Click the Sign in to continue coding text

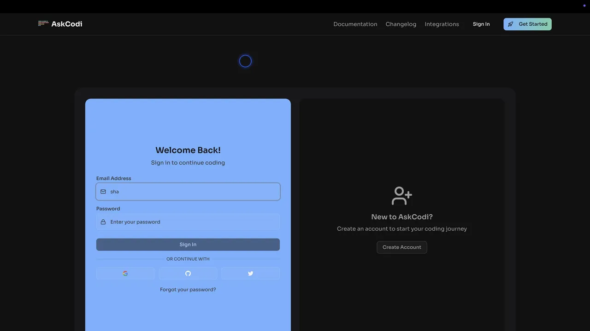[x=188, y=163]
